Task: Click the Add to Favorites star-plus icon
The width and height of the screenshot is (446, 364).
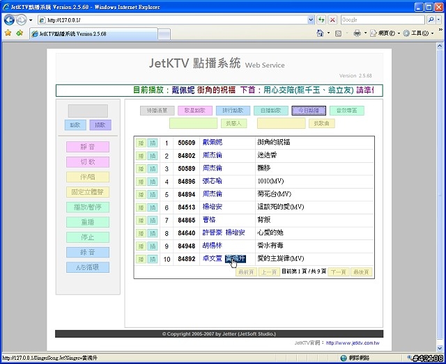Action: click(x=20, y=33)
